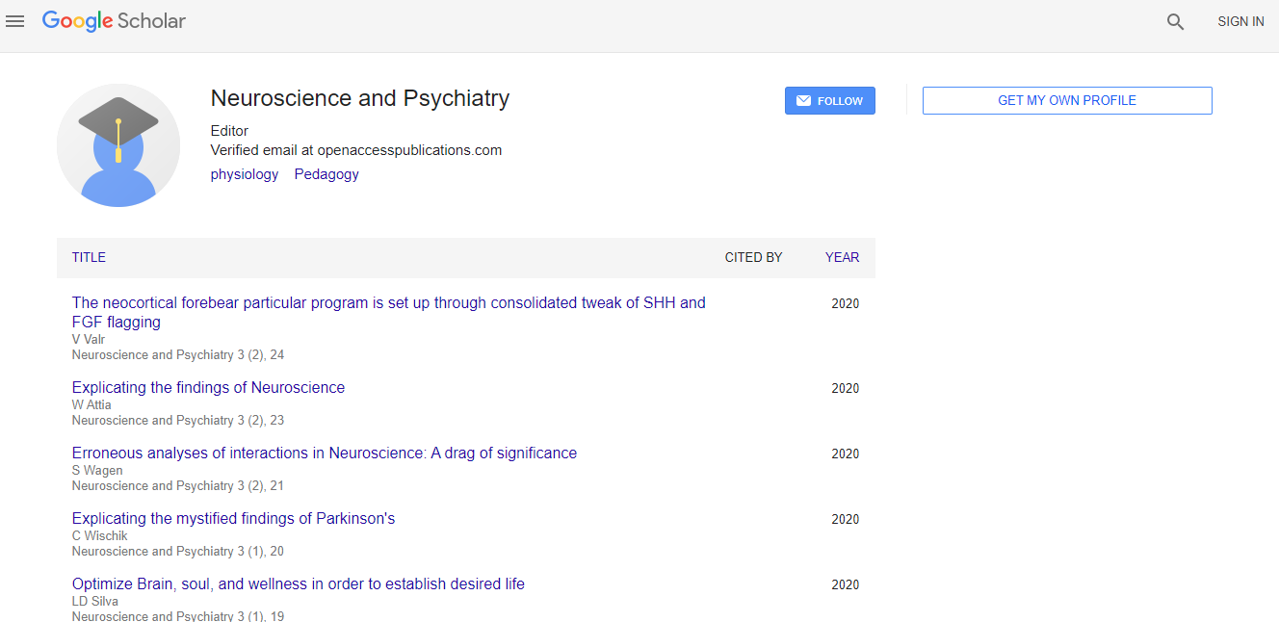Click the profile avatar picture
Image resolution: width=1279 pixels, height=622 pixels.
click(x=118, y=145)
